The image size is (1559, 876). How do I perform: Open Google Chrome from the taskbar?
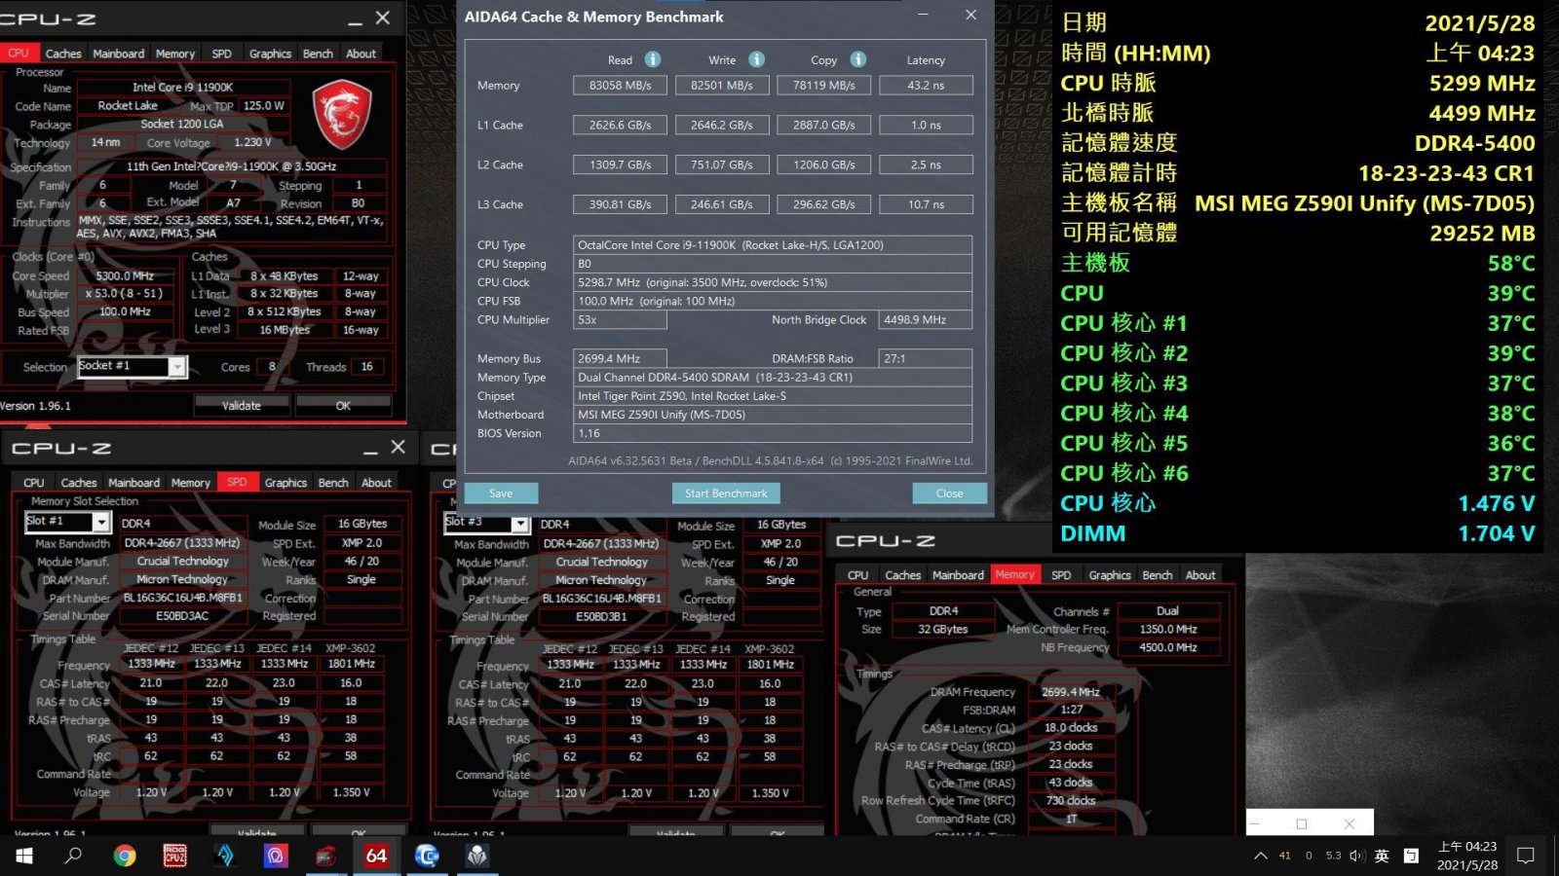point(124,856)
